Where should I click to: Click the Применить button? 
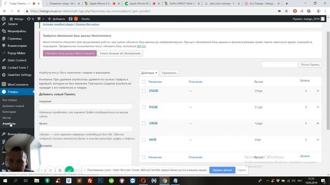click(169, 73)
